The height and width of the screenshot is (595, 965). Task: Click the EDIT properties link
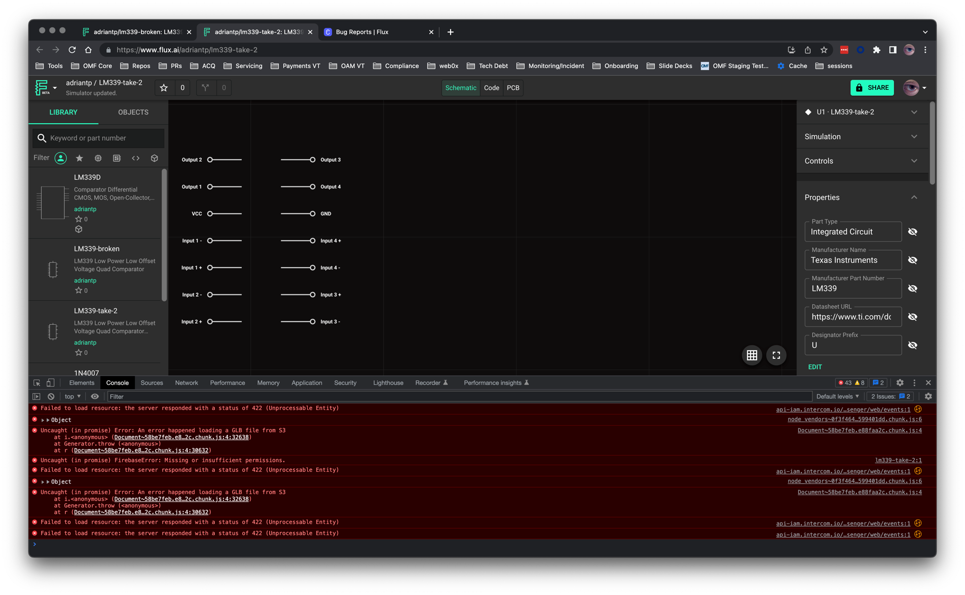(x=814, y=366)
